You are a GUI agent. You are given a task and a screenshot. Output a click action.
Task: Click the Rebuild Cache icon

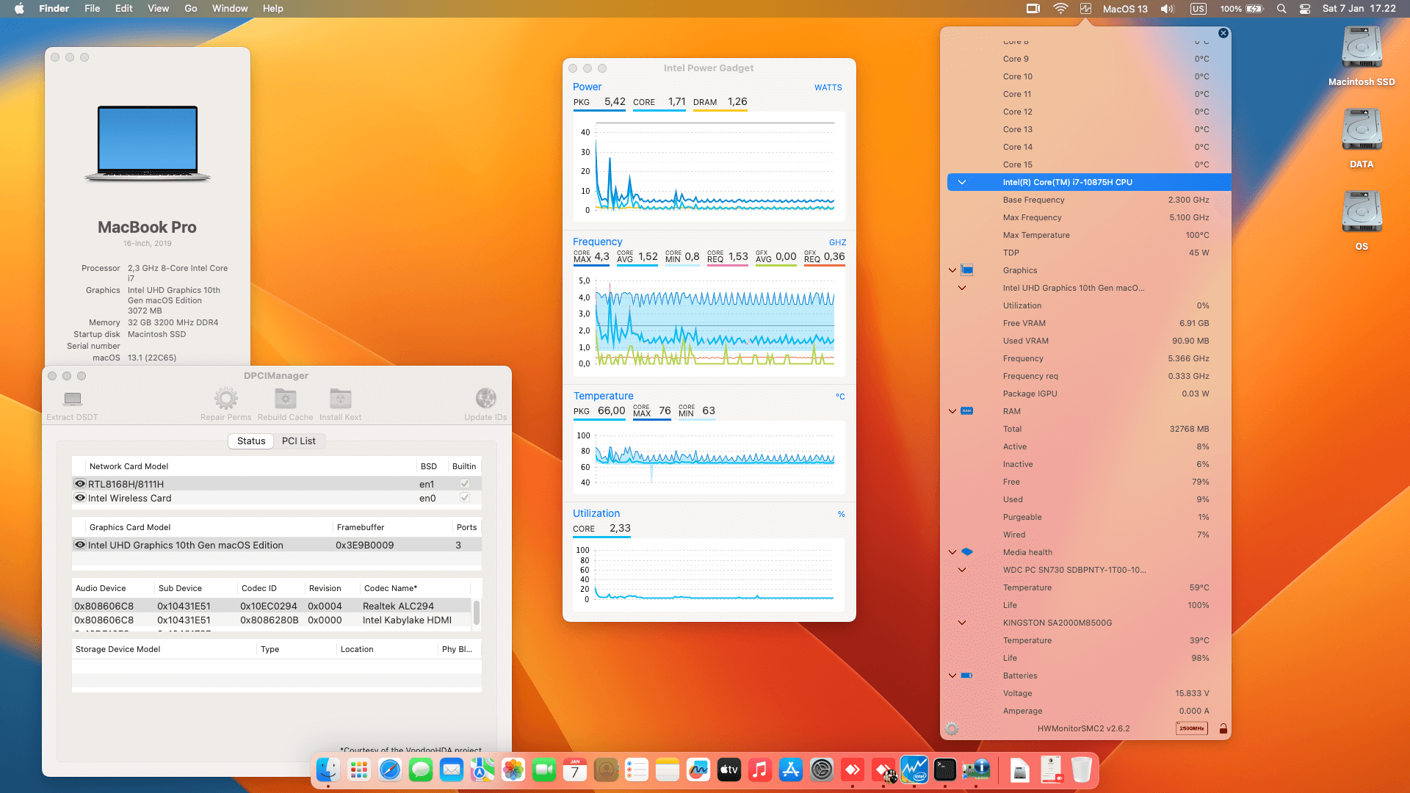pyautogui.click(x=285, y=399)
